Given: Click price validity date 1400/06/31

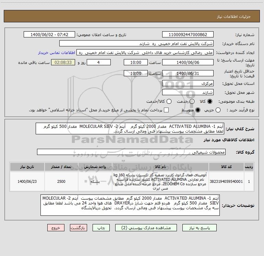Looking at the screenshot, I should pos(188,74).
